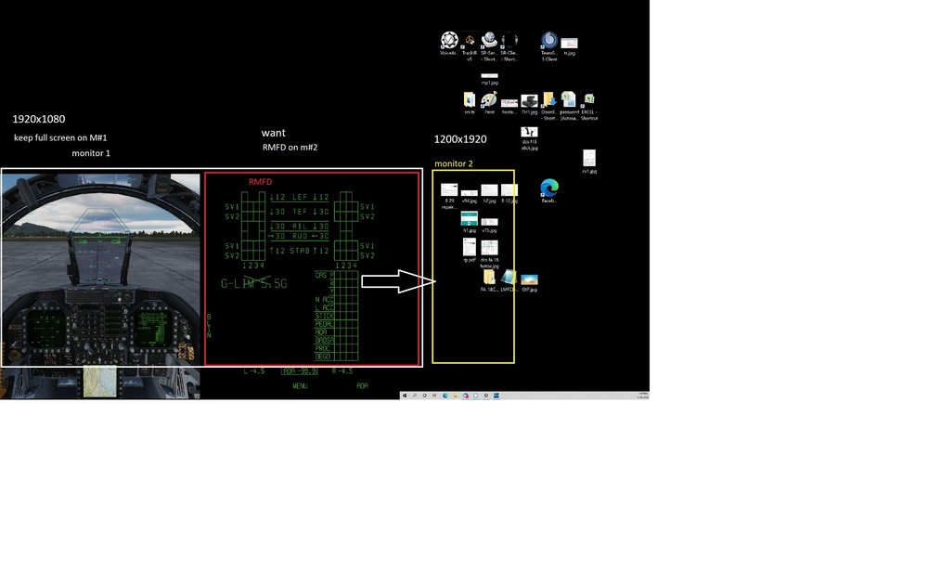The image size is (928, 571).
Task: Click the taskbar clock and date
Action: click(x=643, y=396)
